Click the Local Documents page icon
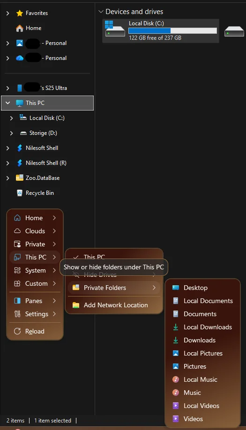 click(x=176, y=301)
